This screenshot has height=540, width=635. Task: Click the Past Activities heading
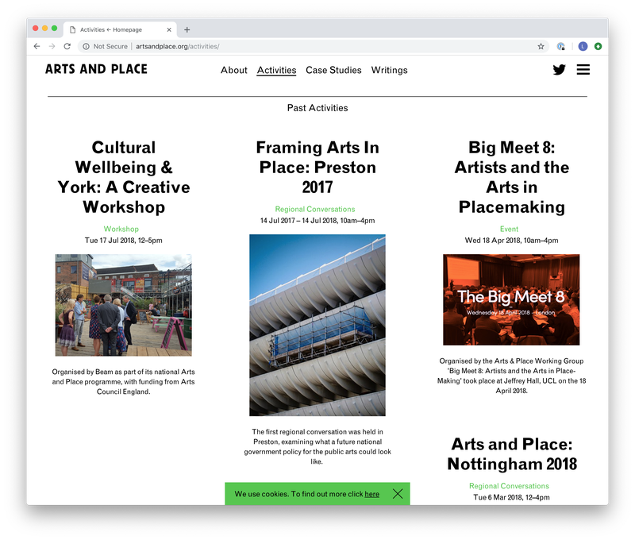pos(317,108)
